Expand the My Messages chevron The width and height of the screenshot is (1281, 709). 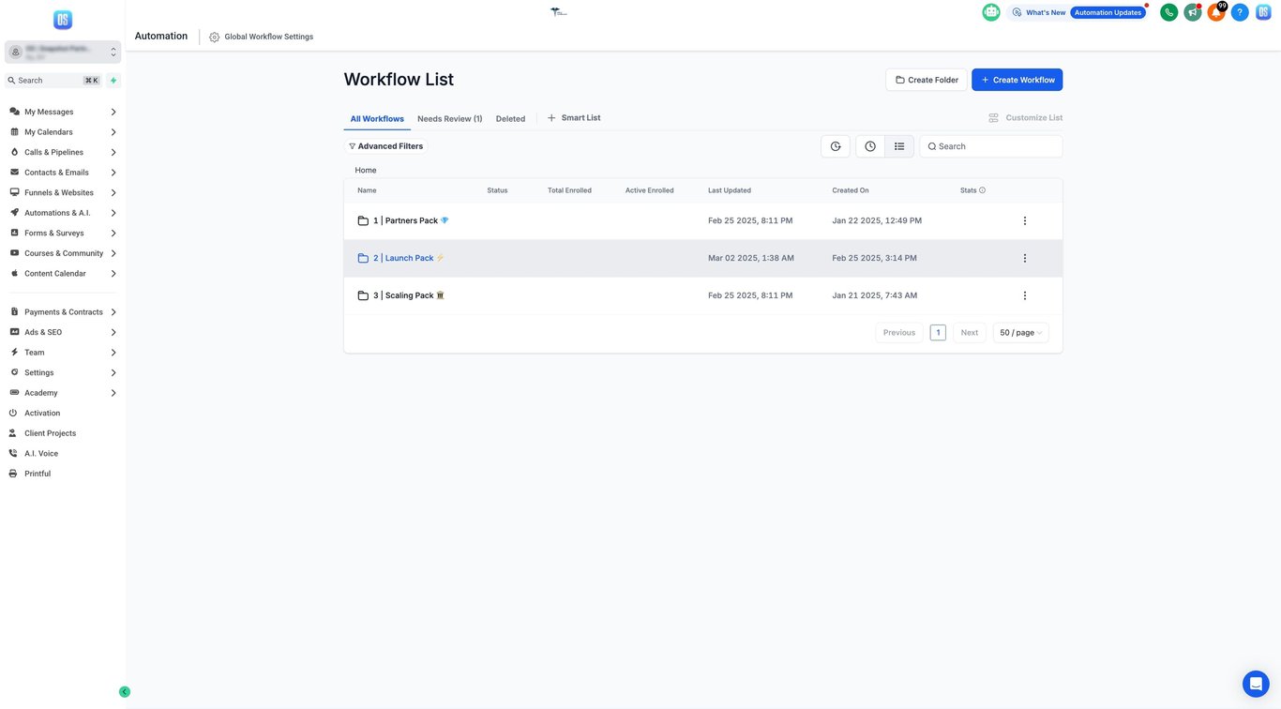pos(113,112)
